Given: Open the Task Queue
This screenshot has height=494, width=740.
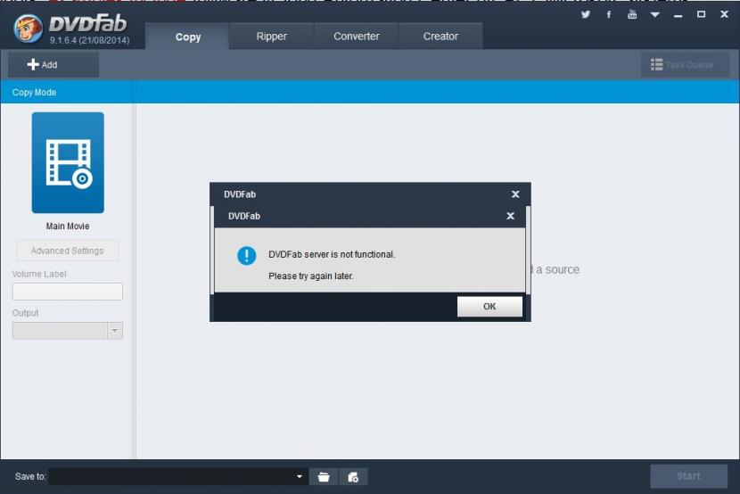Looking at the screenshot, I should (685, 64).
